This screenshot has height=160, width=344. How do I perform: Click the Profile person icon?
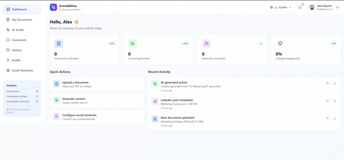[8, 60]
